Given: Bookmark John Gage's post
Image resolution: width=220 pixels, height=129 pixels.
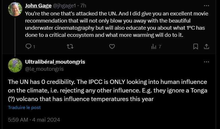Looking at the screenshot, I should click(196, 47).
